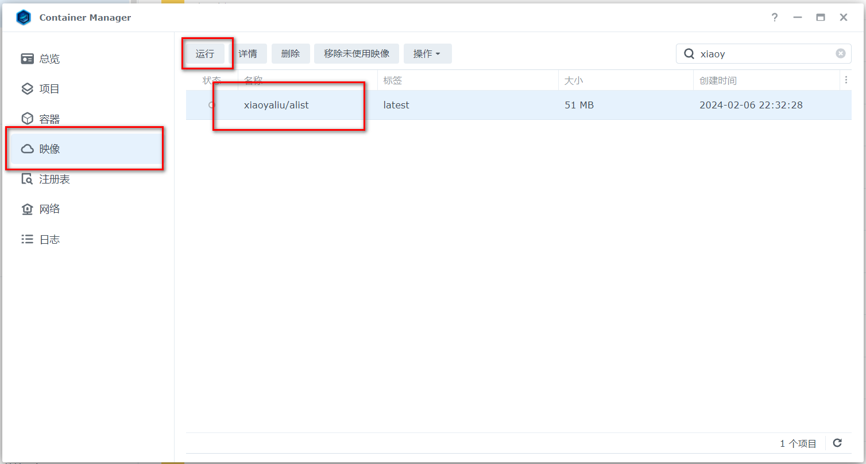Click the refresh icon at bottom right
Image resolution: width=866 pixels, height=464 pixels.
[837, 443]
